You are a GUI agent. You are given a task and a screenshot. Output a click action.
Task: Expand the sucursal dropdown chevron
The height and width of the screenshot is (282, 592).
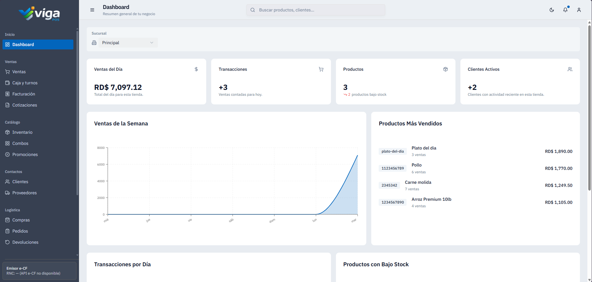click(152, 43)
